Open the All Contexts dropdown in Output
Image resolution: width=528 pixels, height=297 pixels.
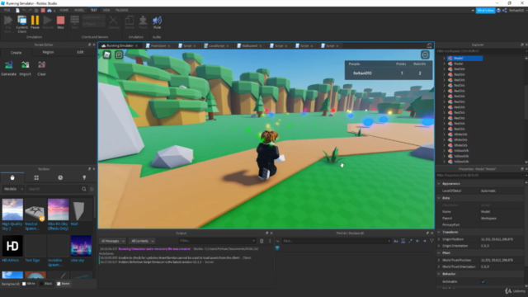pyautogui.click(x=143, y=241)
